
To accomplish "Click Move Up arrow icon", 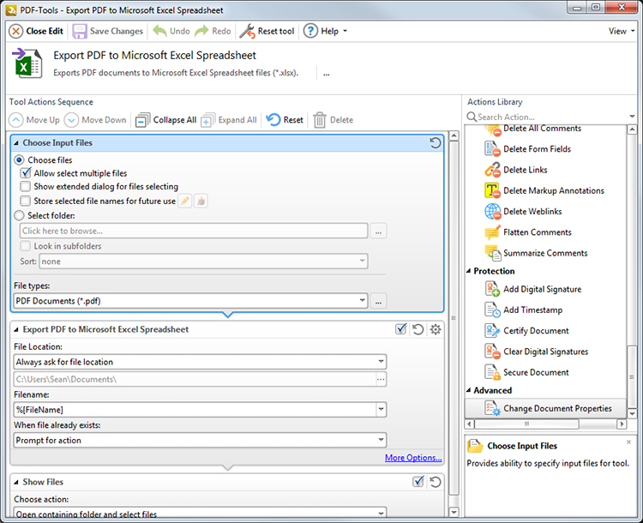I will pyautogui.click(x=16, y=120).
